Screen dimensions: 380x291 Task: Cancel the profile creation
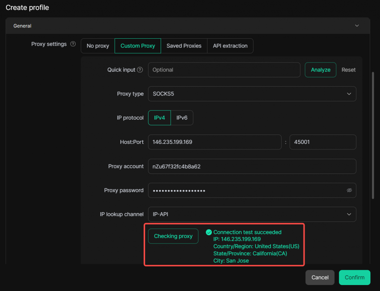tap(320, 278)
